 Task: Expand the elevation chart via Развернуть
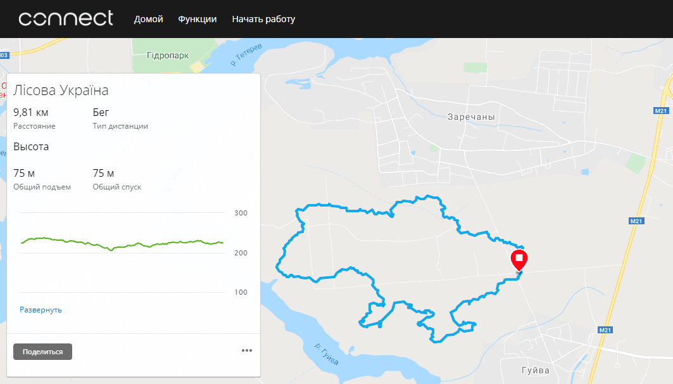click(x=41, y=310)
